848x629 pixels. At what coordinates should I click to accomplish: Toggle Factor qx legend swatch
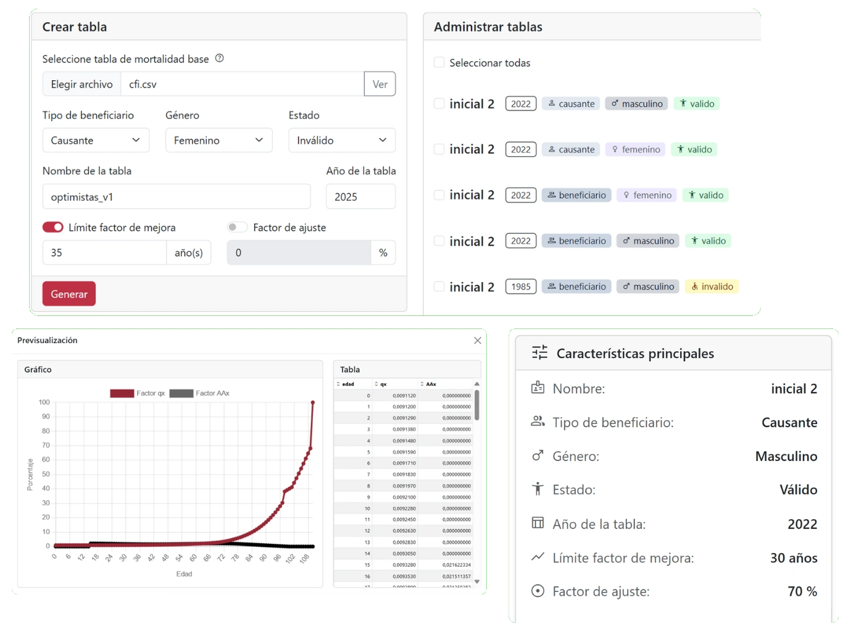[x=122, y=393]
